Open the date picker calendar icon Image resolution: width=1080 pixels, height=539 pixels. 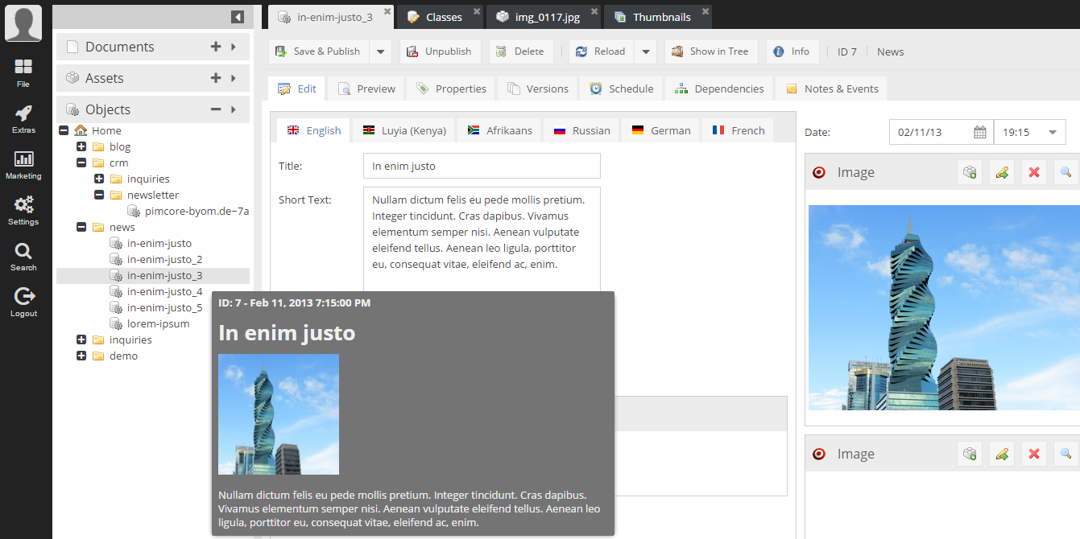pos(979,132)
